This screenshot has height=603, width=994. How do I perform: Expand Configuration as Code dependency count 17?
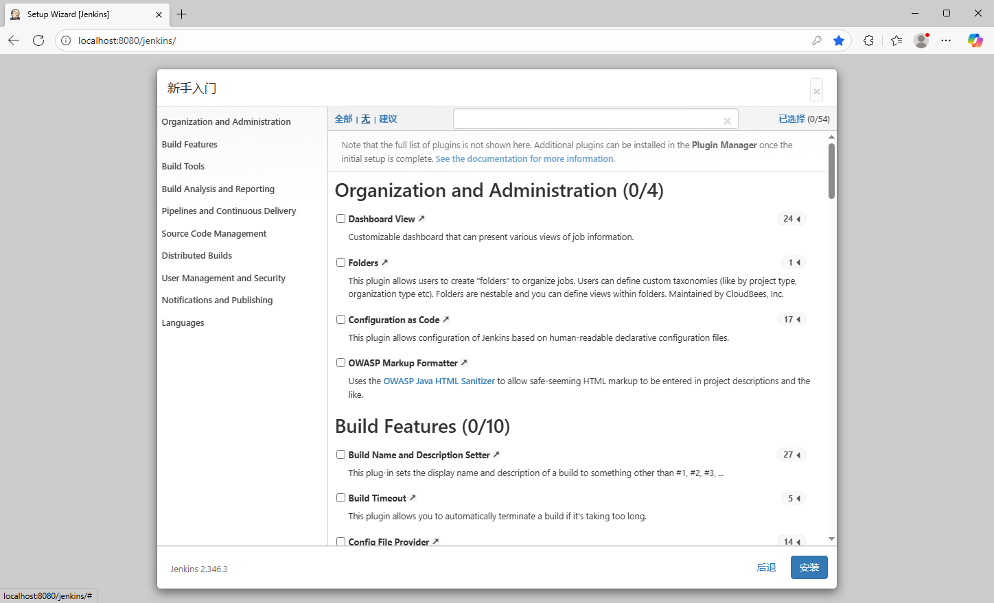pos(791,320)
